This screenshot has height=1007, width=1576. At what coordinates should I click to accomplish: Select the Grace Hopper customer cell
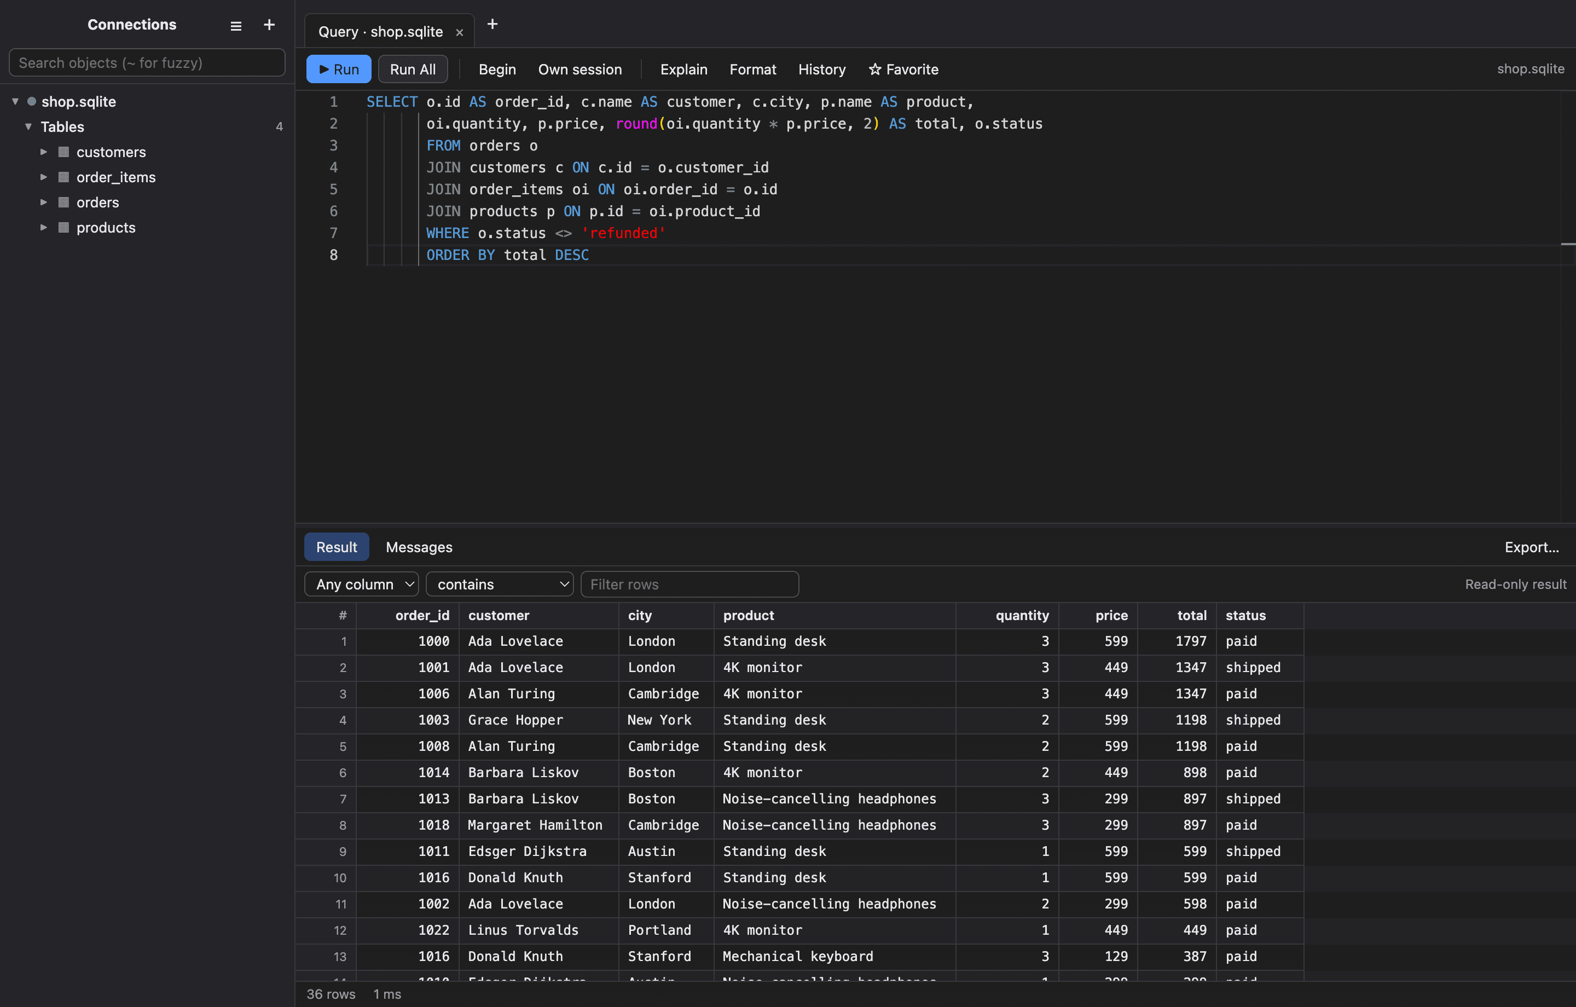pos(538,720)
